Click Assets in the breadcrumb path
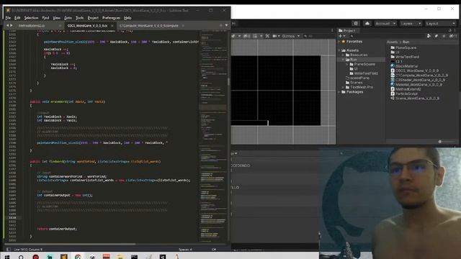This screenshot has height=259, width=461. pos(392,42)
